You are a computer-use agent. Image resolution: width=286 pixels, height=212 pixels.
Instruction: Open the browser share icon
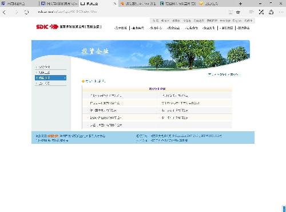(271, 12)
